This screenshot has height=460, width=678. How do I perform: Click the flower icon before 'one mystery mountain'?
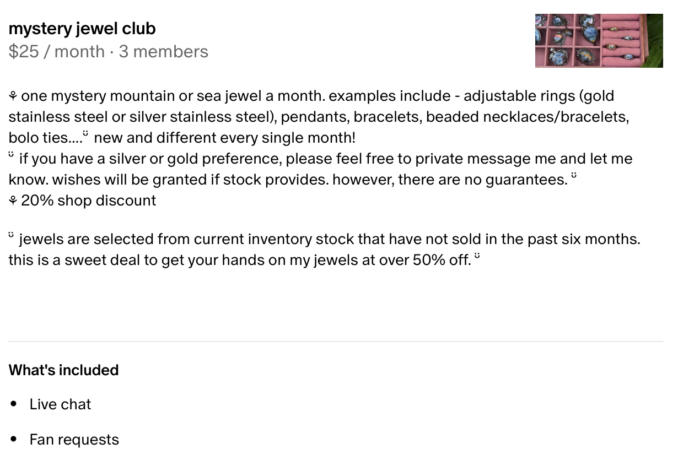13,96
